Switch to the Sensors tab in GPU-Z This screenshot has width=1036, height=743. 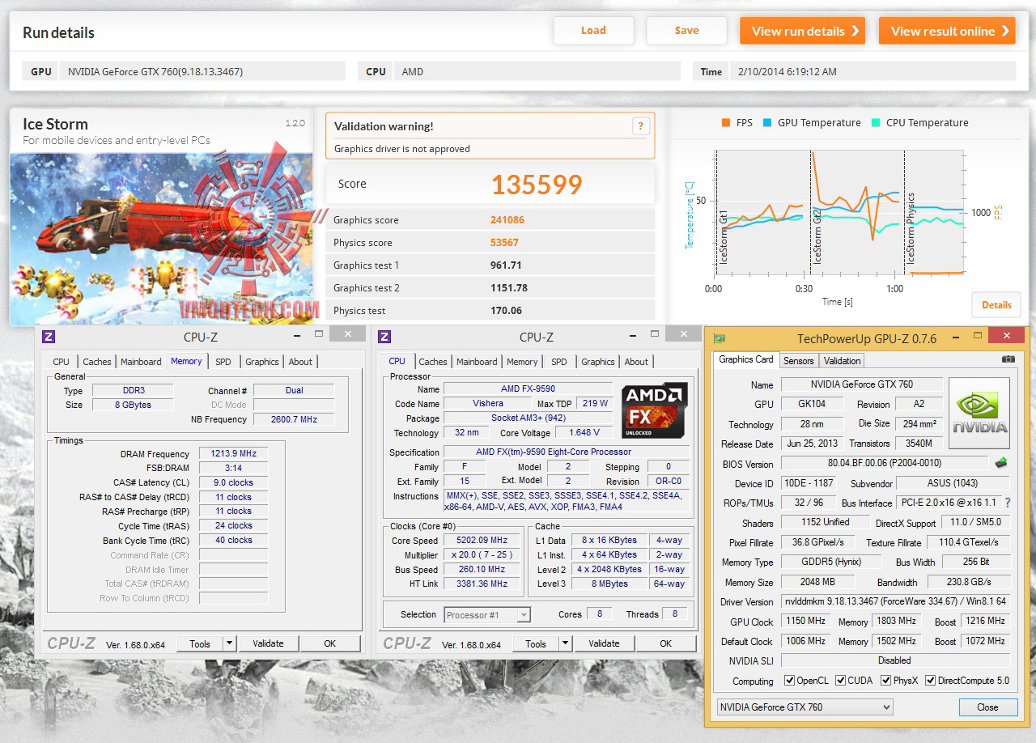tap(798, 361)
